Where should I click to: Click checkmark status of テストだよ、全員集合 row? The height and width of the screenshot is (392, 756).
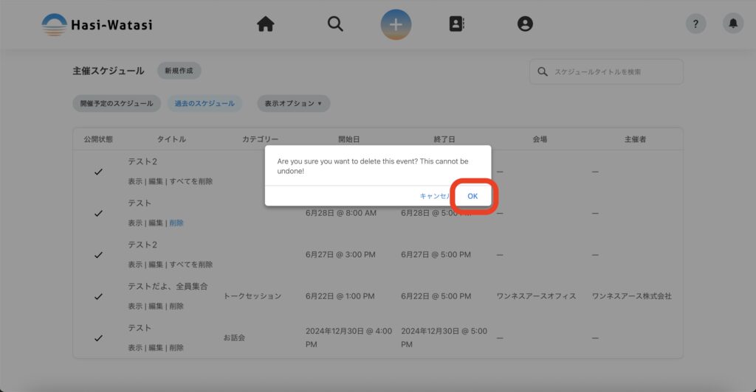click(x=98, y=296)
